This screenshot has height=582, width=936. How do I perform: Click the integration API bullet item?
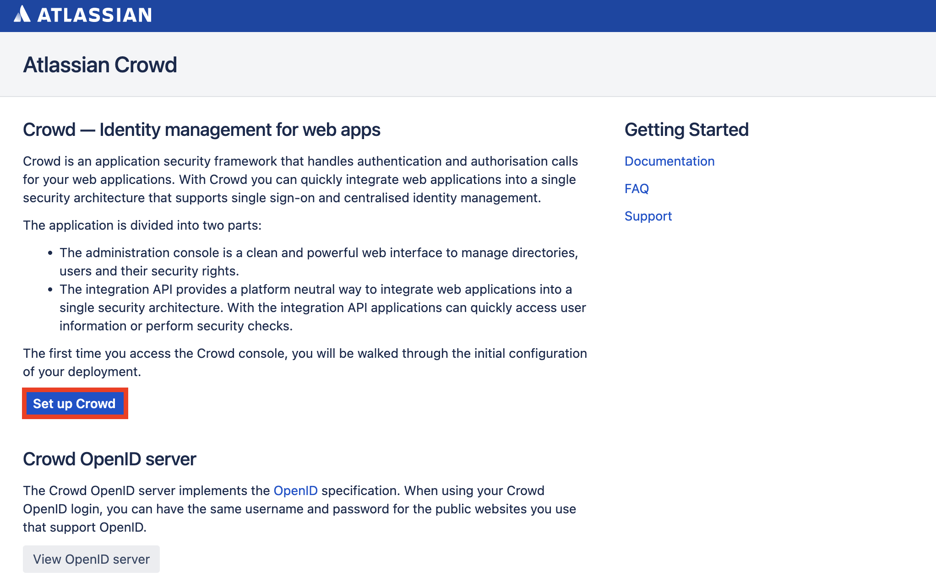322,307
